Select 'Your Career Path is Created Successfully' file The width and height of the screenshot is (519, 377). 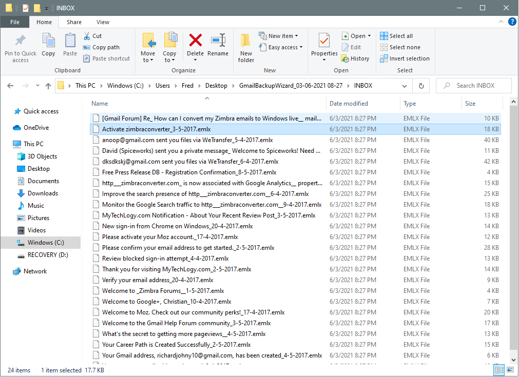pyautogui.click(x=295, y=345)
